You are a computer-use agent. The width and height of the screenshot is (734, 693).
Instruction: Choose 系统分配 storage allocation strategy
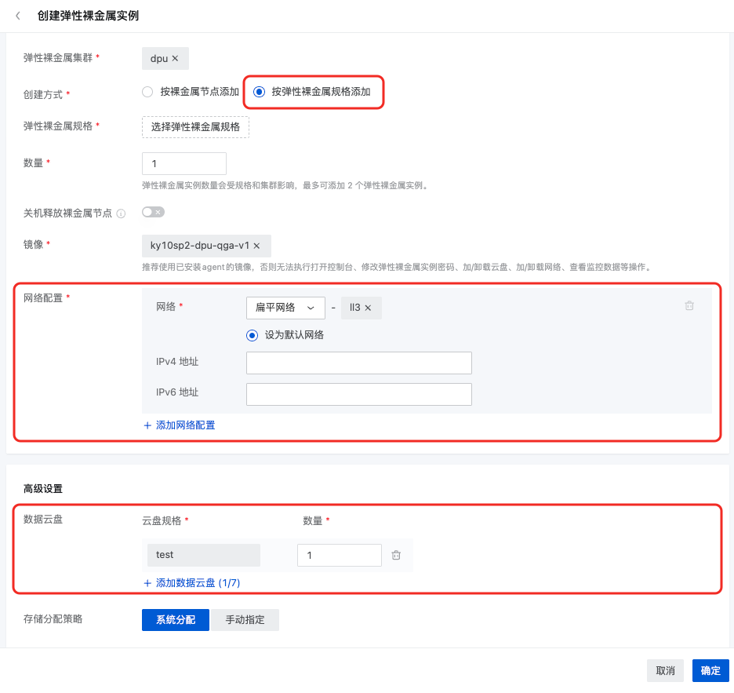[x=176, y=620]
